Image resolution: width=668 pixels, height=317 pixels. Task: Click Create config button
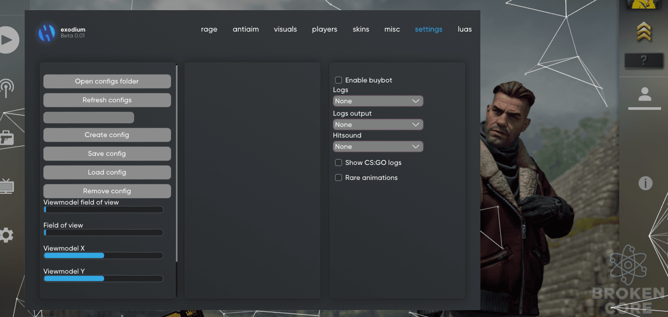pos(107,135)
